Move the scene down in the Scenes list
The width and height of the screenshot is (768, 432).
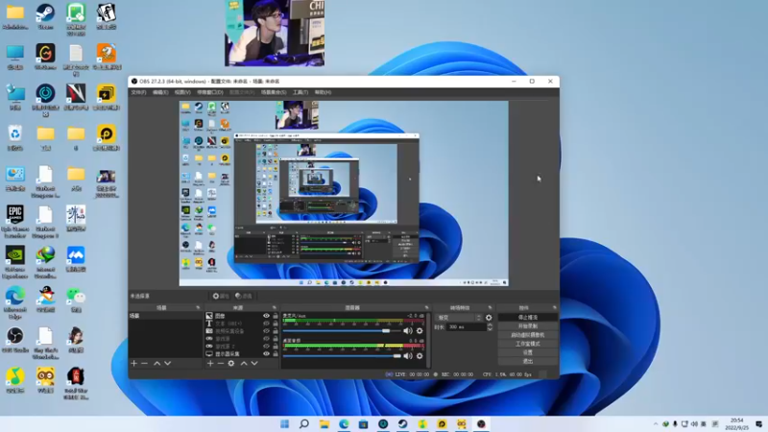[167, 364]
